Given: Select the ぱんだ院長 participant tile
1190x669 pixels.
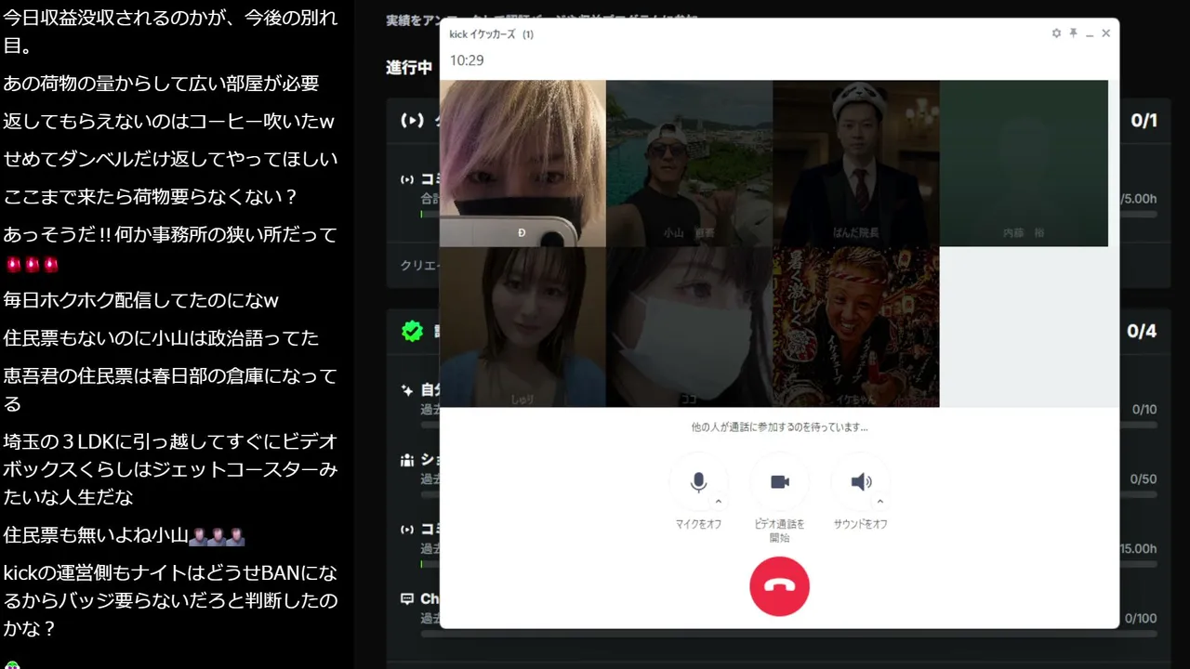Looking at the screenshot, I should click(856, 164).
